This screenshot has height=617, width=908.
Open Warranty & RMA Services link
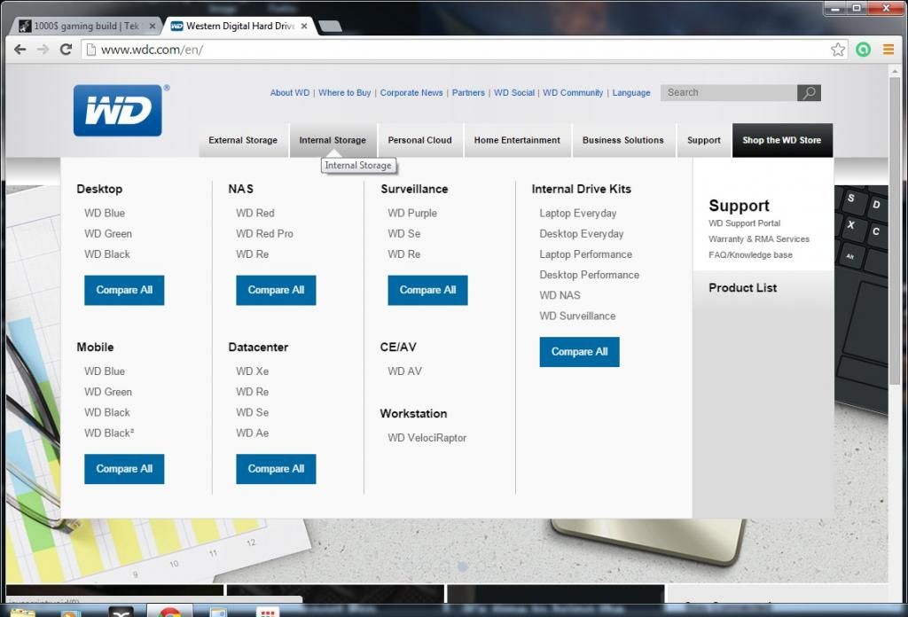pos(759,239)
